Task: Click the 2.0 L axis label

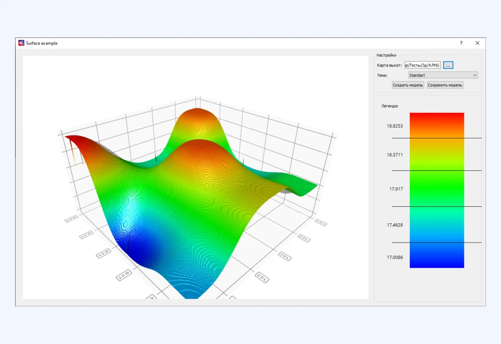Action: pos(262,277)
